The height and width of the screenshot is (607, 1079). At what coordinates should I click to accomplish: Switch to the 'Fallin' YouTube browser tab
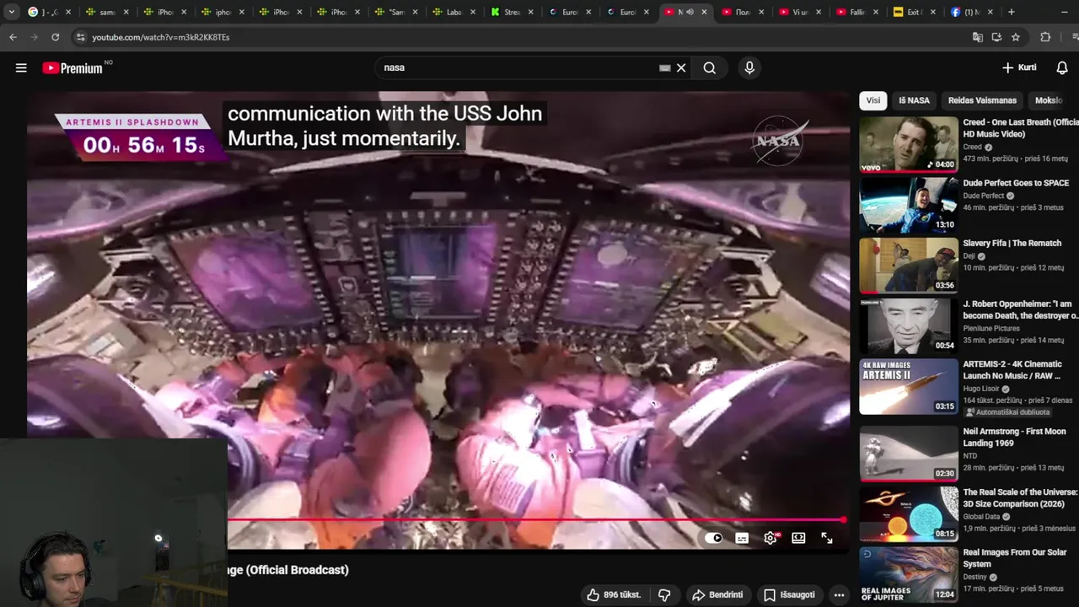[856, 12]
